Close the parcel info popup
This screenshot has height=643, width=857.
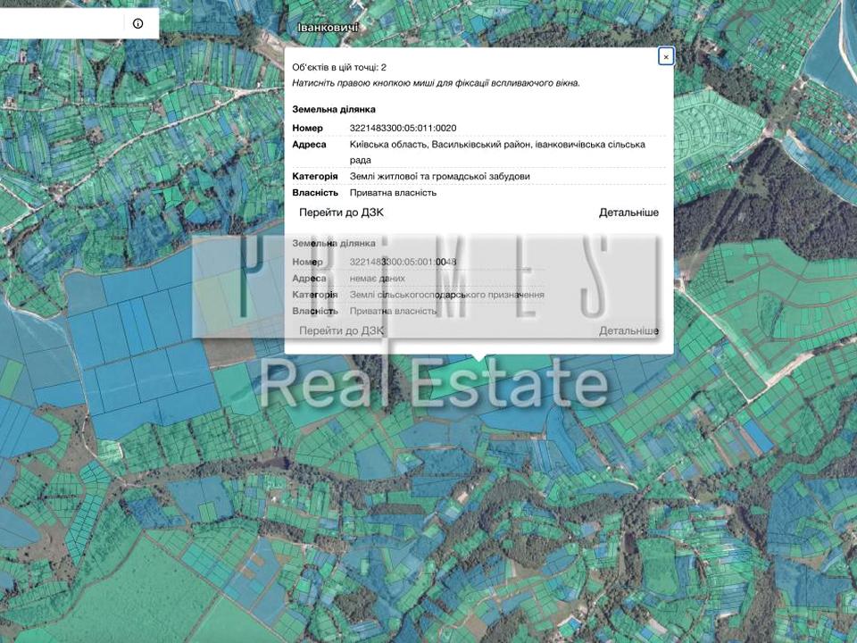(665, 57)
